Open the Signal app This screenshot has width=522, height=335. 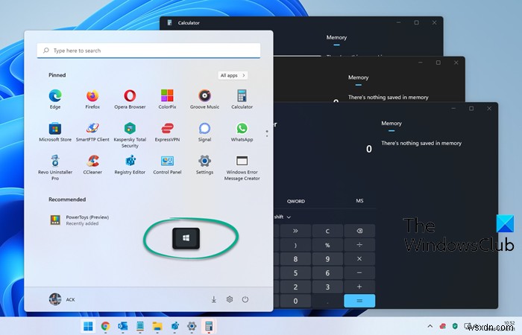tap(204, 132)
